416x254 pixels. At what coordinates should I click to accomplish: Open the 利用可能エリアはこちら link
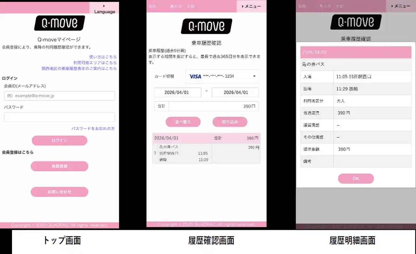tap(95, 63)
